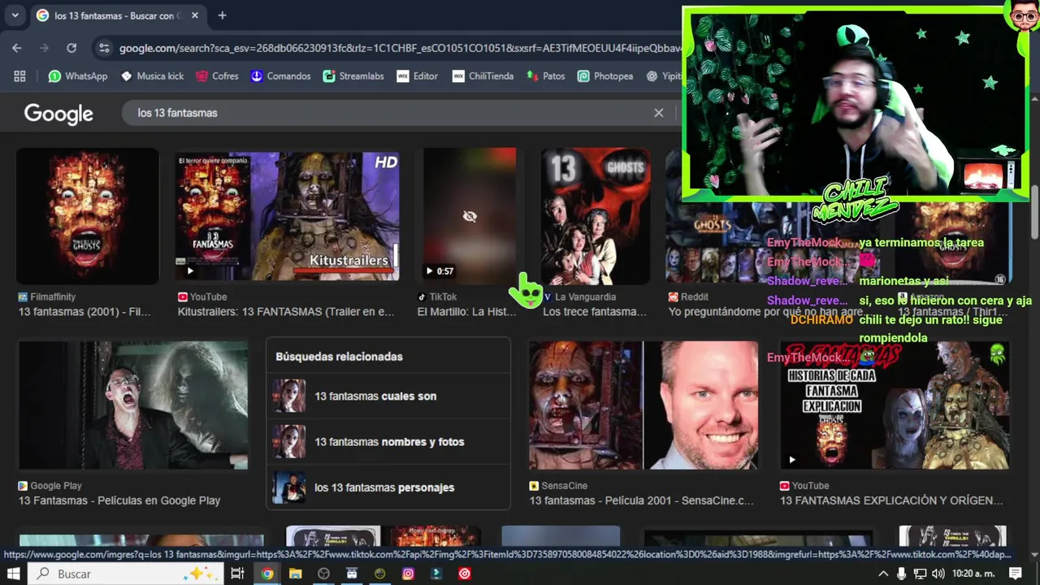Open the notification center icon
This screenshot has height=585, width=1040.
1016,574
